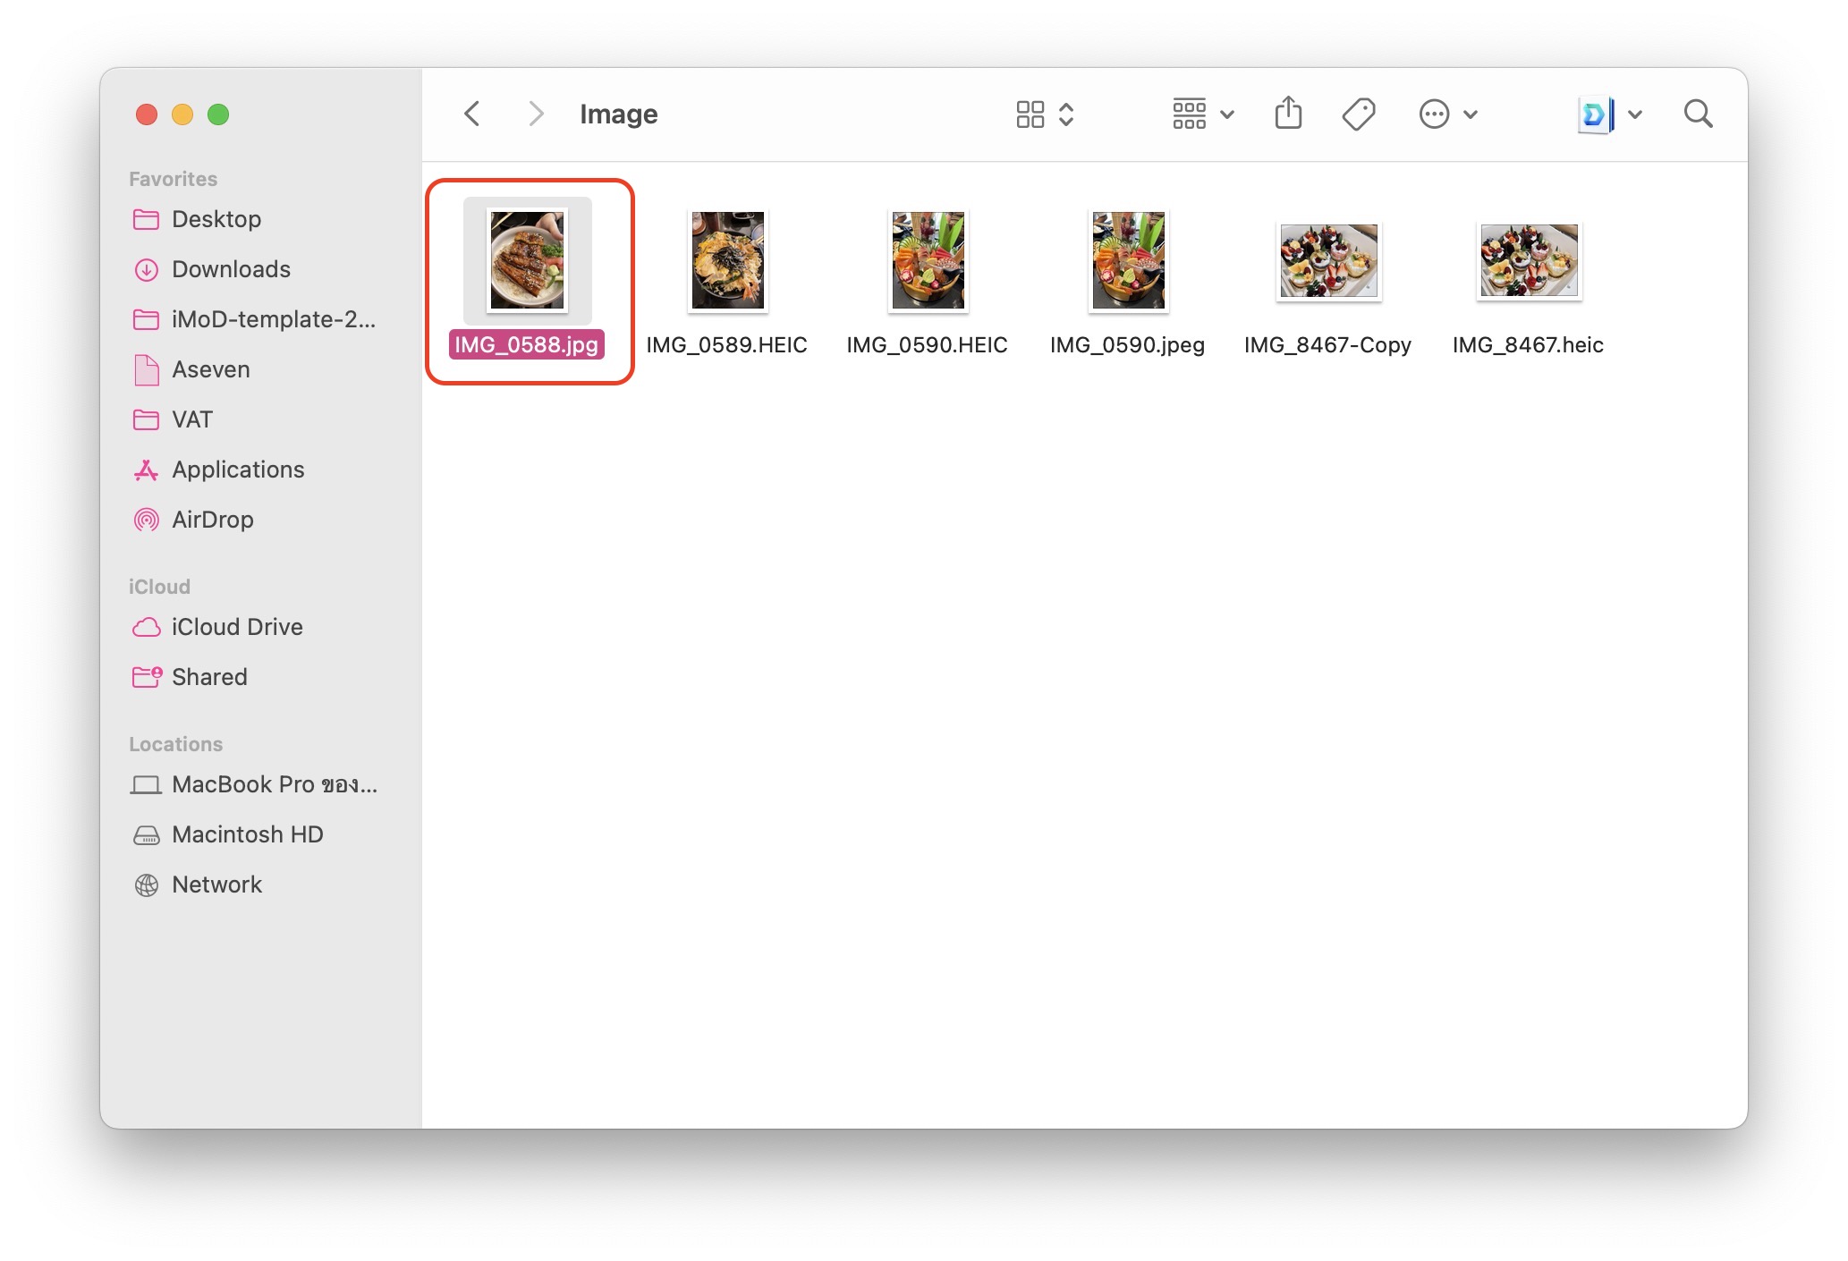This screenshot has height=1261, width=1848.
Task: Click the Edit Tags icon
Action: pyautogui.click(x=1358, y=114)
